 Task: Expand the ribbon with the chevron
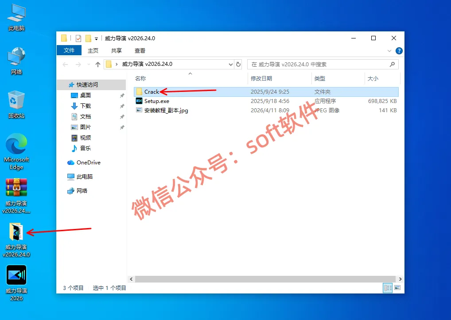point(389,51)
